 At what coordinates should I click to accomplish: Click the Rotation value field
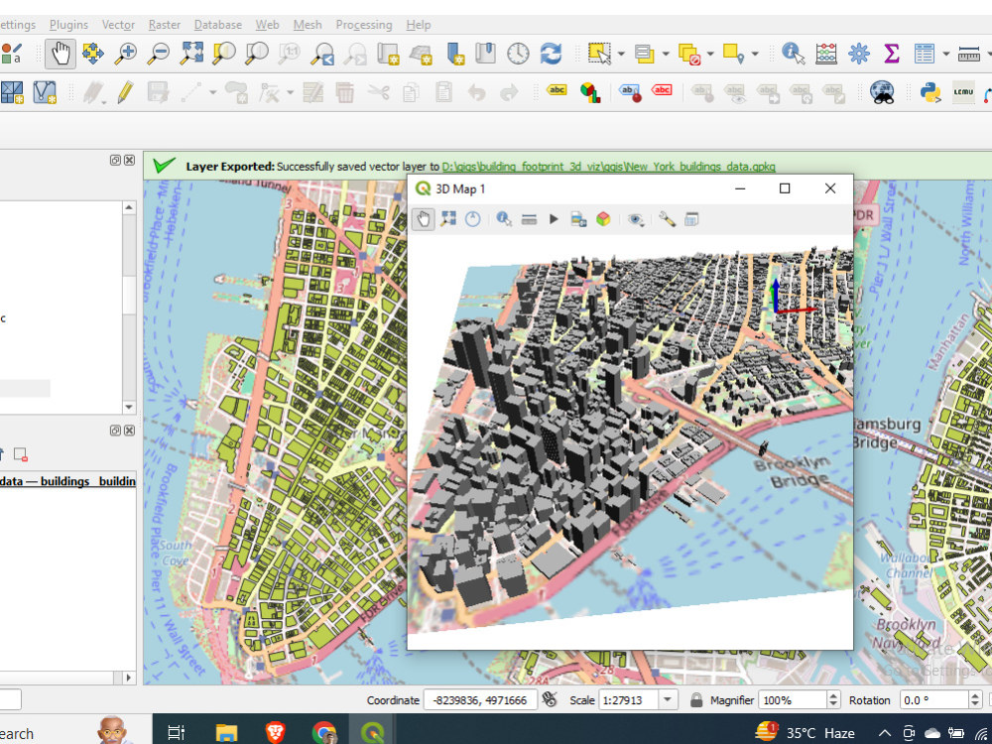coord(933,700)
